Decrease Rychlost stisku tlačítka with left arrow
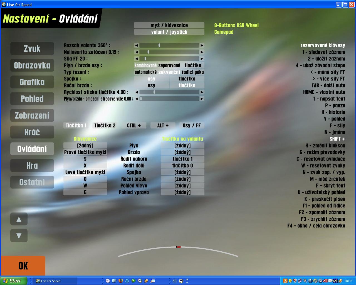 coord(137,92)
